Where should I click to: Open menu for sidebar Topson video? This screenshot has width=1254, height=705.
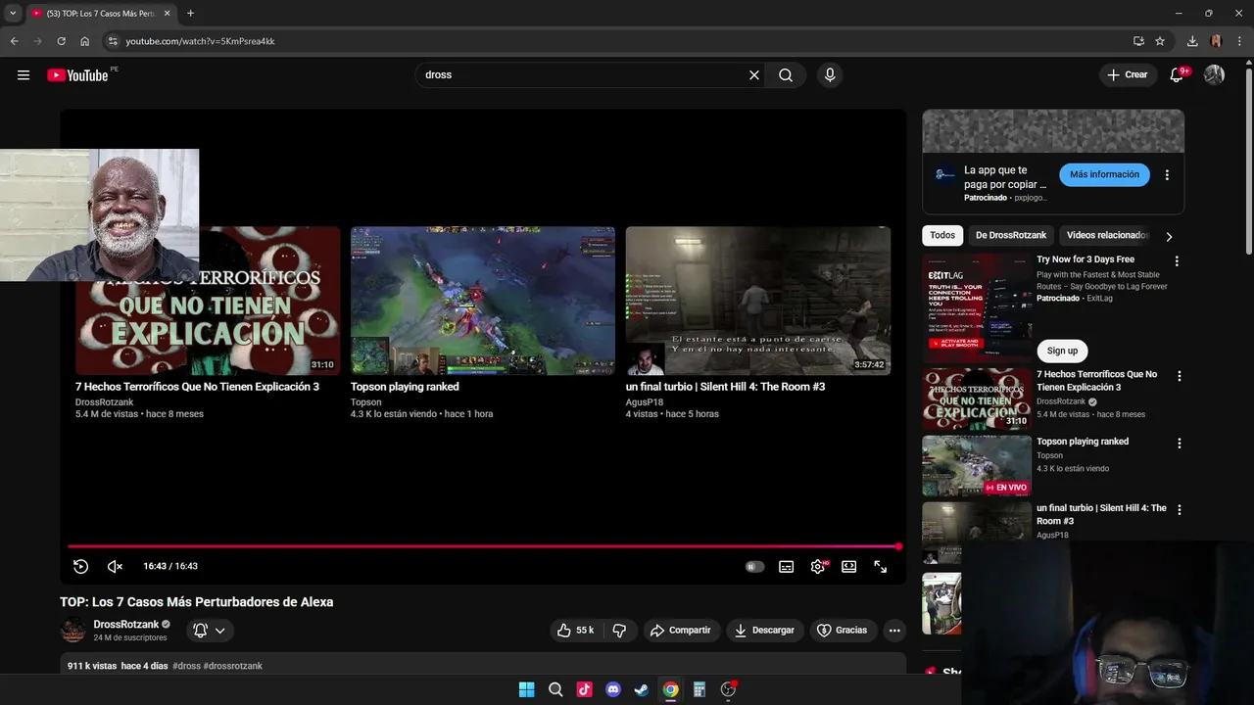coord(1180,444)
